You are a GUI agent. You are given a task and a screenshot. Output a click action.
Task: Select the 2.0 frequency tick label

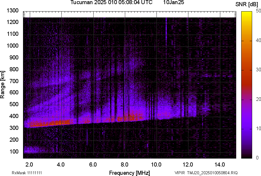click(x=30, y=164)
